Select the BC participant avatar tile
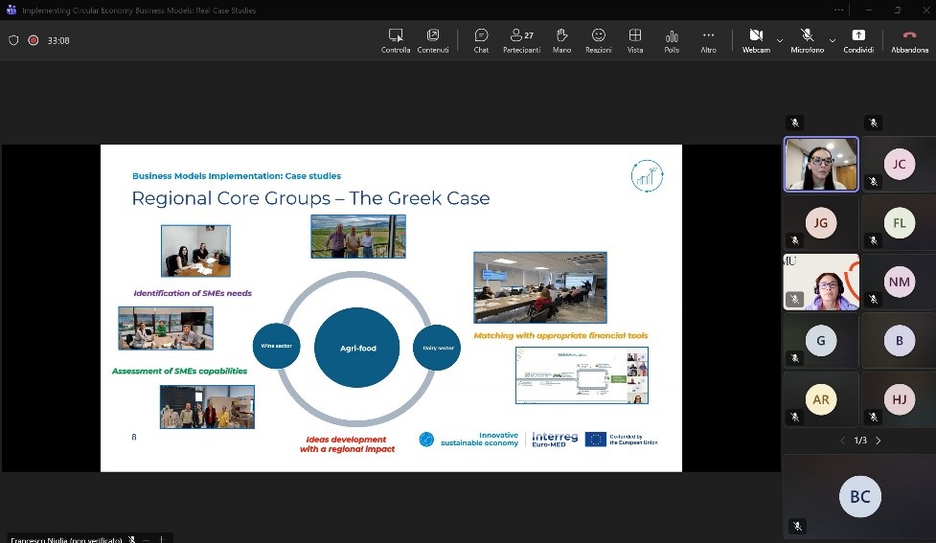 [859, 496]
